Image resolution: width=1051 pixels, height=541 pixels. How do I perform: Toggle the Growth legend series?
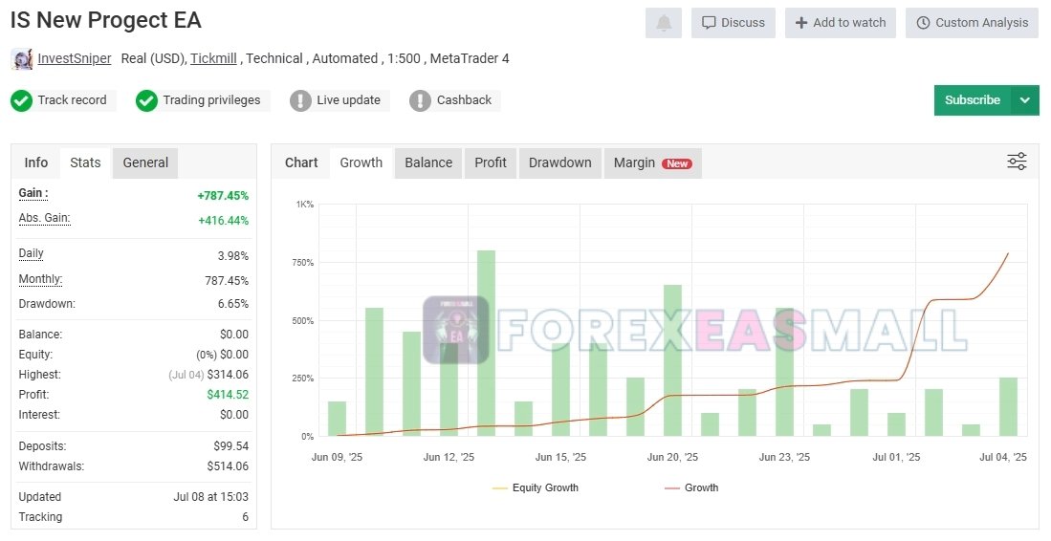691,487
